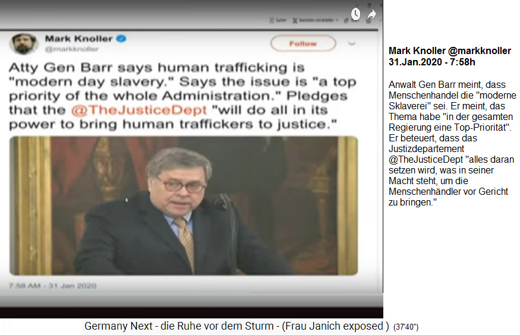The image size is (520, 335).
Task: Click the Germany Next caption text below video
Action: tap(237, 326)
